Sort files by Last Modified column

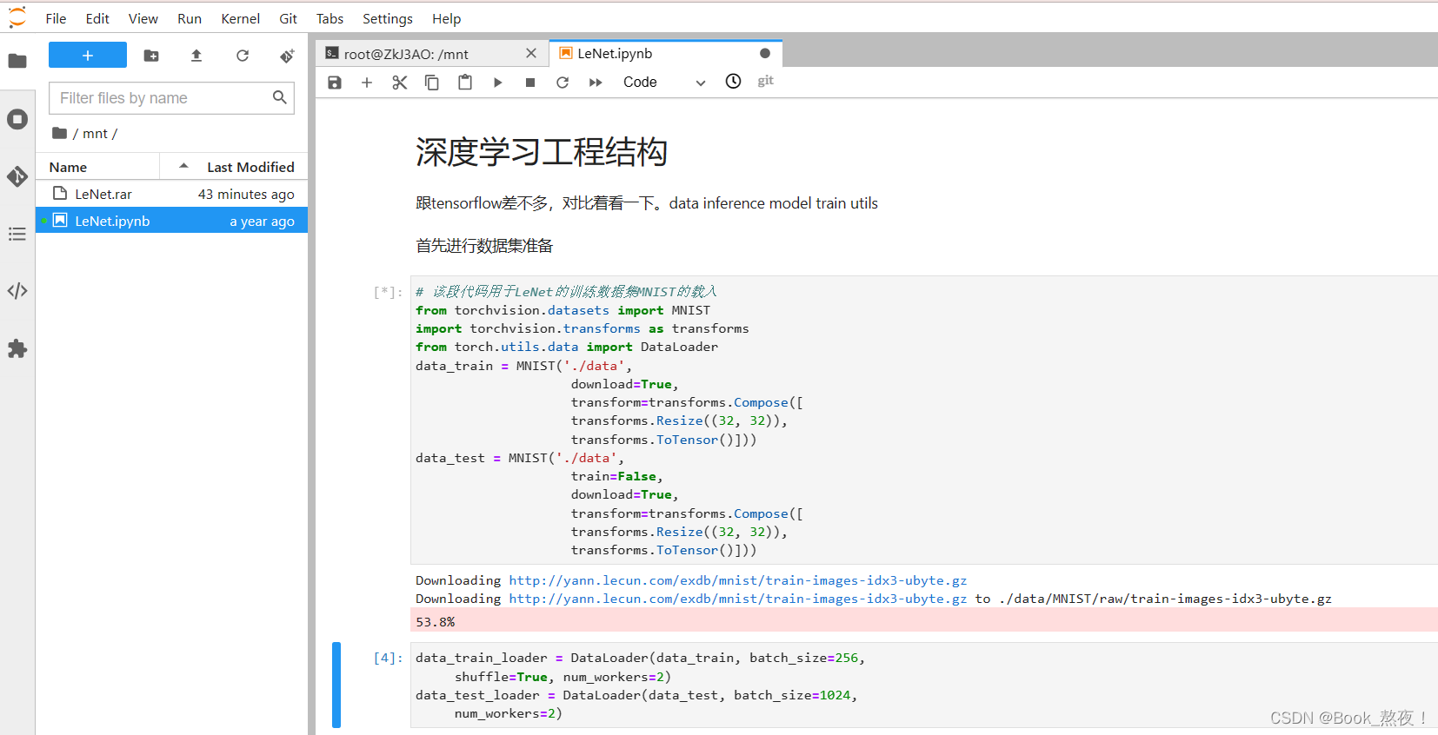click(235, 167)
